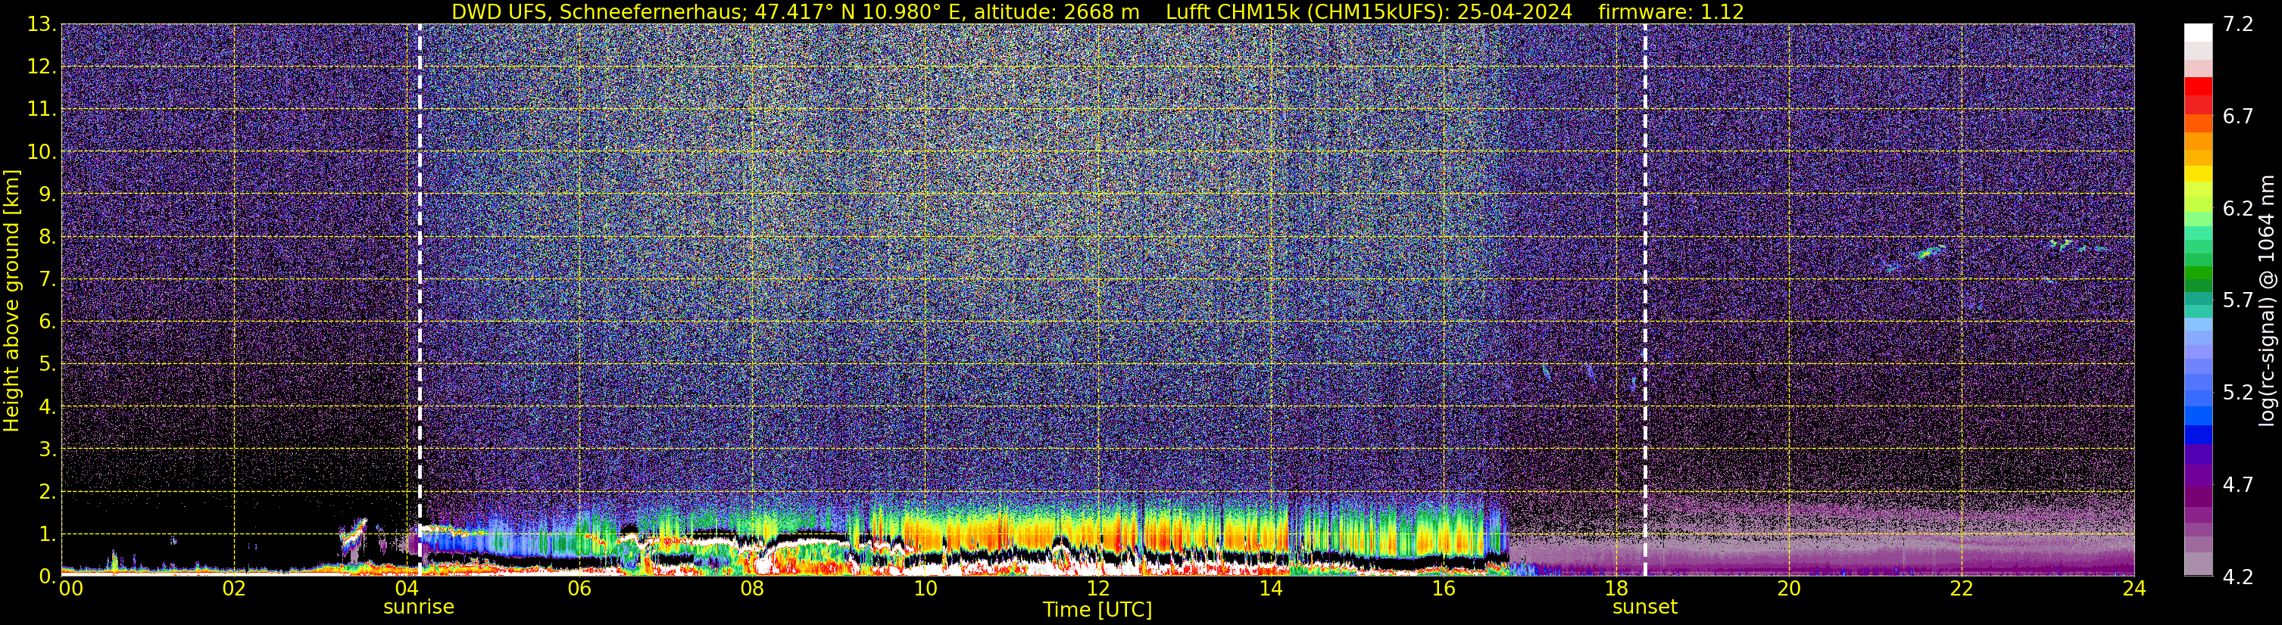
Task: Click the '3.' height axis tick label
Action: 47,449
